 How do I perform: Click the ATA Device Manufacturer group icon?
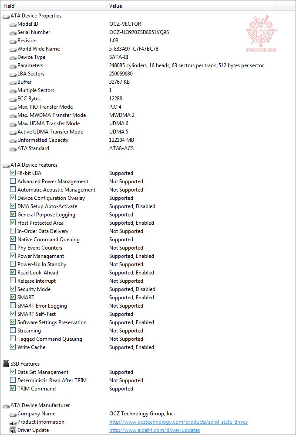click(x=6, y=407)
